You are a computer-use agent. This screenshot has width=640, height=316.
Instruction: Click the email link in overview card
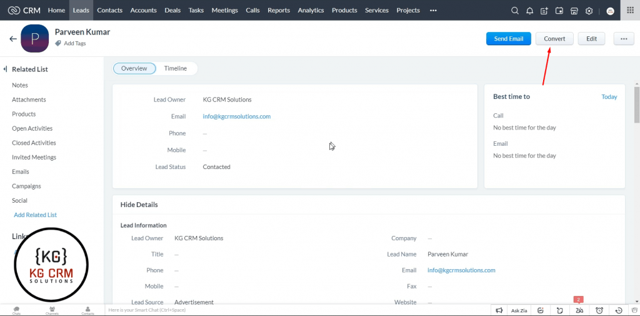tap(237, 116)
